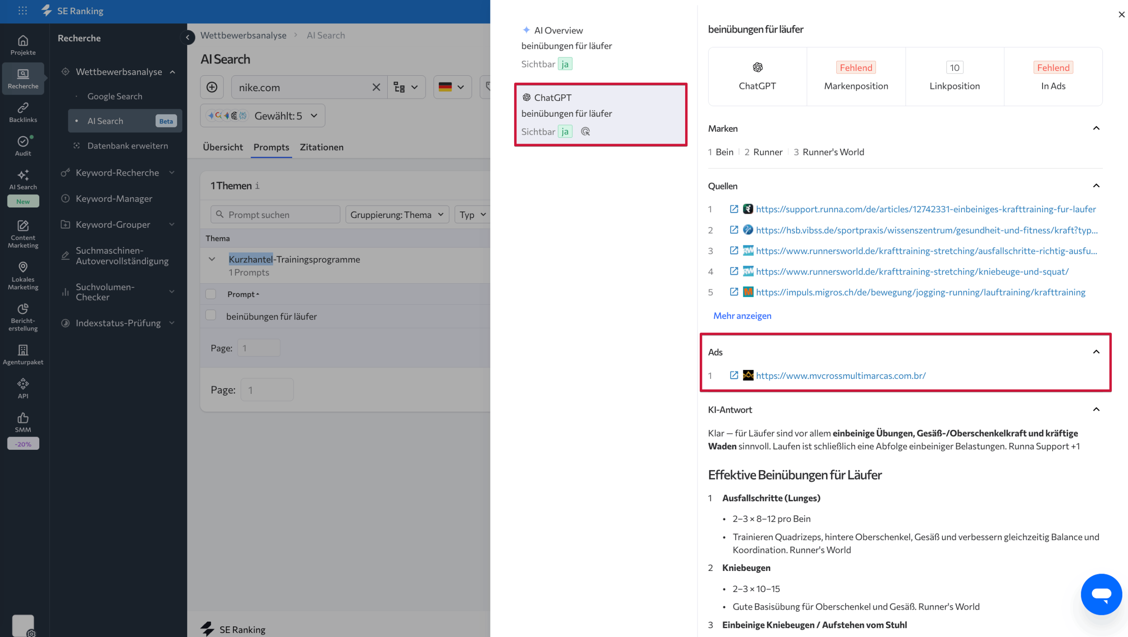1128x637 pixels.
Task: Select the AI Overview result card
Action: (601, 47)
